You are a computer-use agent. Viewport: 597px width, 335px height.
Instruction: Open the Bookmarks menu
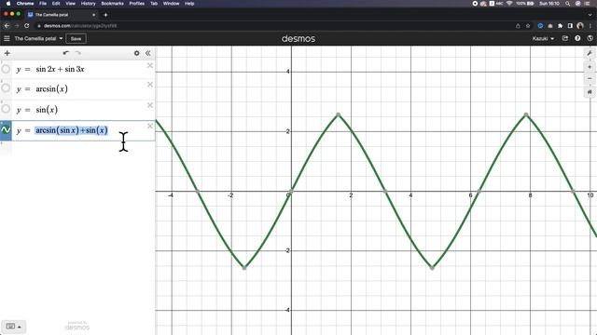(x=112, y=4)
